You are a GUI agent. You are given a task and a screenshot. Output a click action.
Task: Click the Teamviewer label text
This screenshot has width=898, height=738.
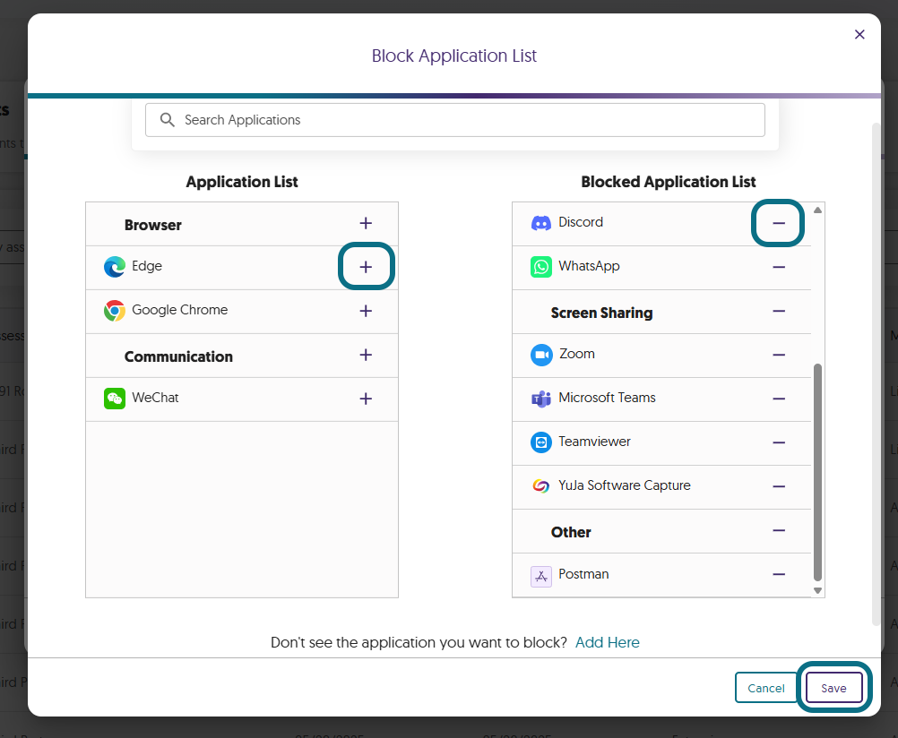(594, 442)
